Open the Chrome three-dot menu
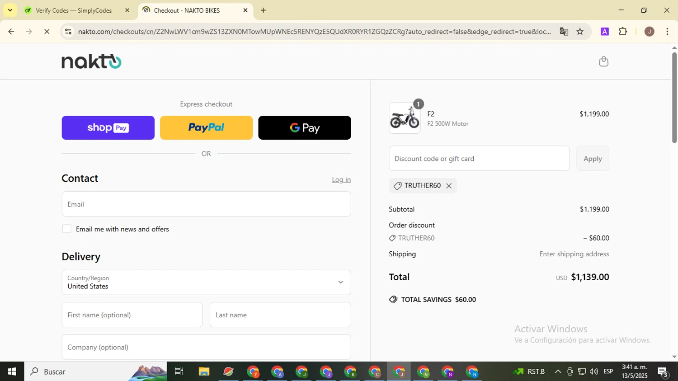 point(667,32)
